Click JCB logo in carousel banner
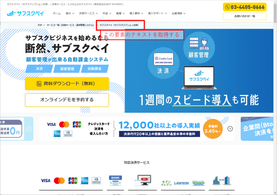277x195 pixels. pyautogui.click(x=77, y=125)
